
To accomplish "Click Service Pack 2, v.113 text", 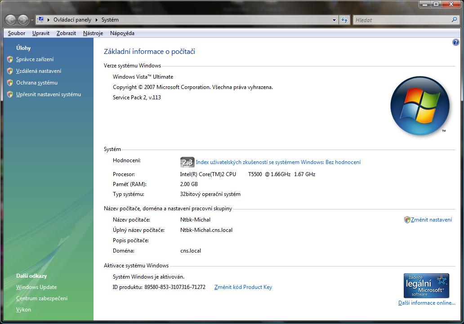I will click(137, 98).
